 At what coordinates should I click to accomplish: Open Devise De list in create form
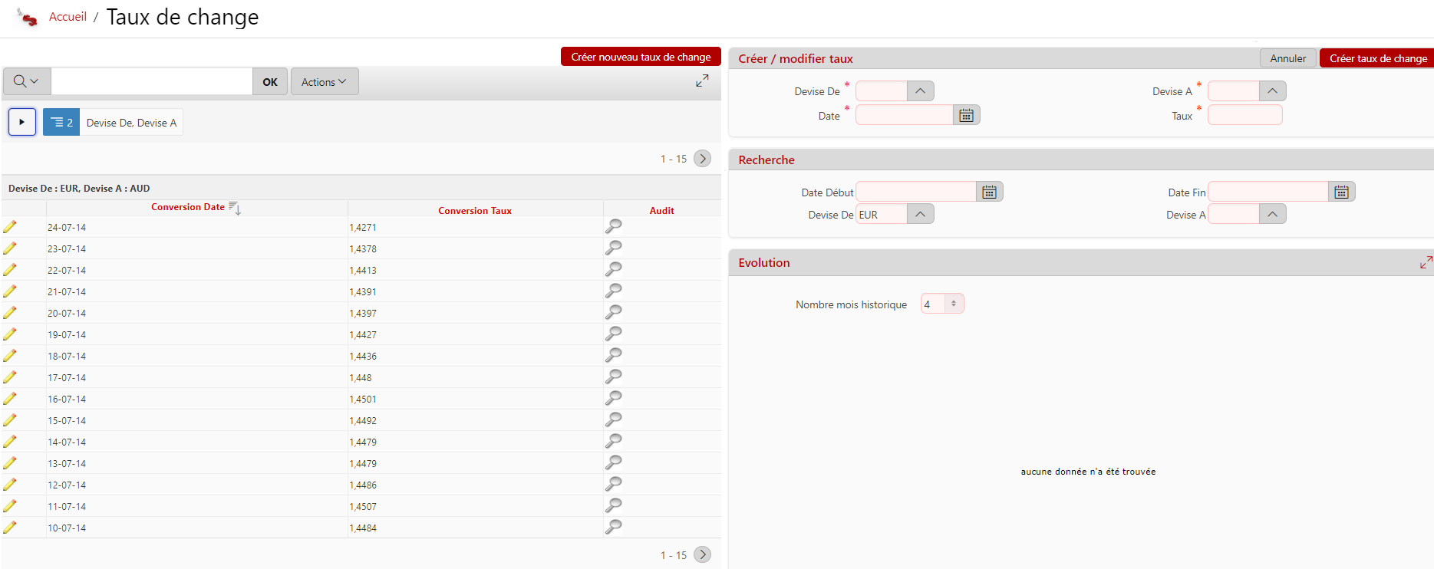[920, 91]
